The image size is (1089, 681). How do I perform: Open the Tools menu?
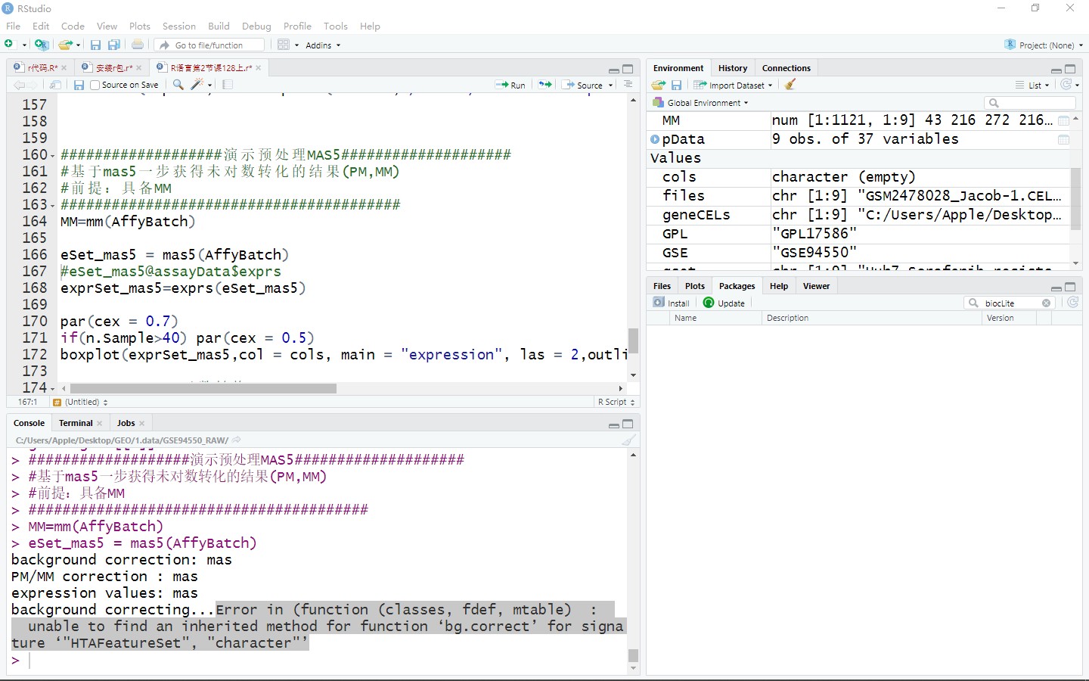(336, 26)
